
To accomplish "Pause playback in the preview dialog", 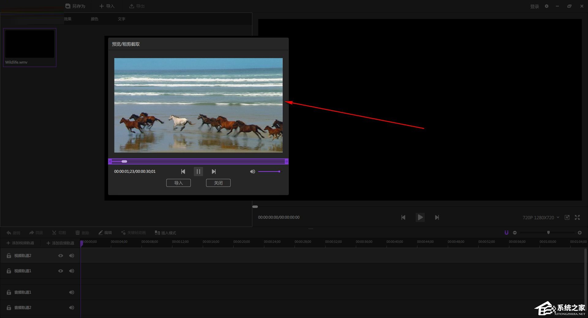I will coord(198,172).
